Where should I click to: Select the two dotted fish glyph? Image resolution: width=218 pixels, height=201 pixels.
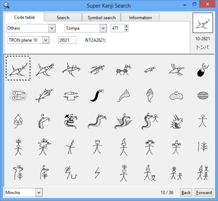click(x=18, y=95)
